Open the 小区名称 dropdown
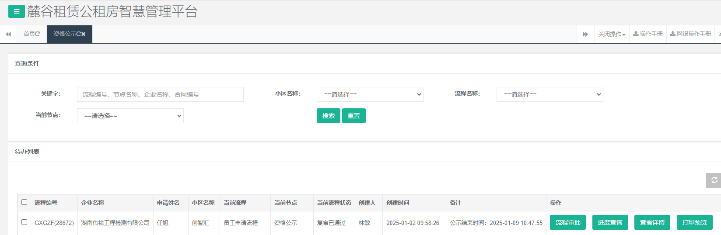 click(370, 94)
